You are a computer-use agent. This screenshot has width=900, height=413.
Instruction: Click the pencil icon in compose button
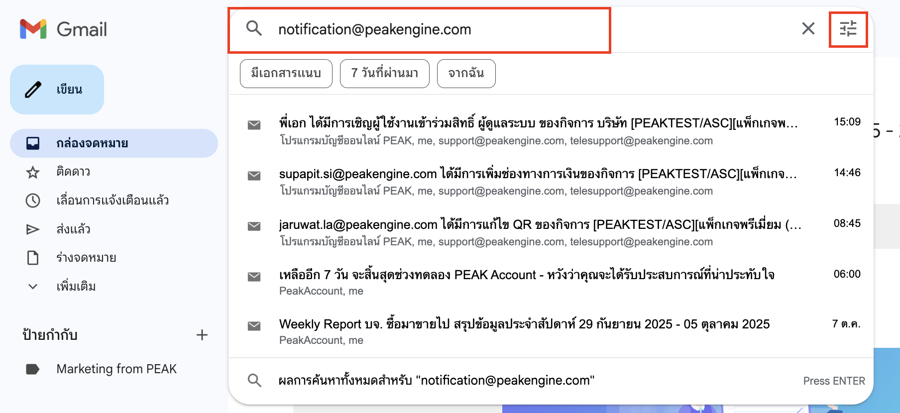[33, 90]
